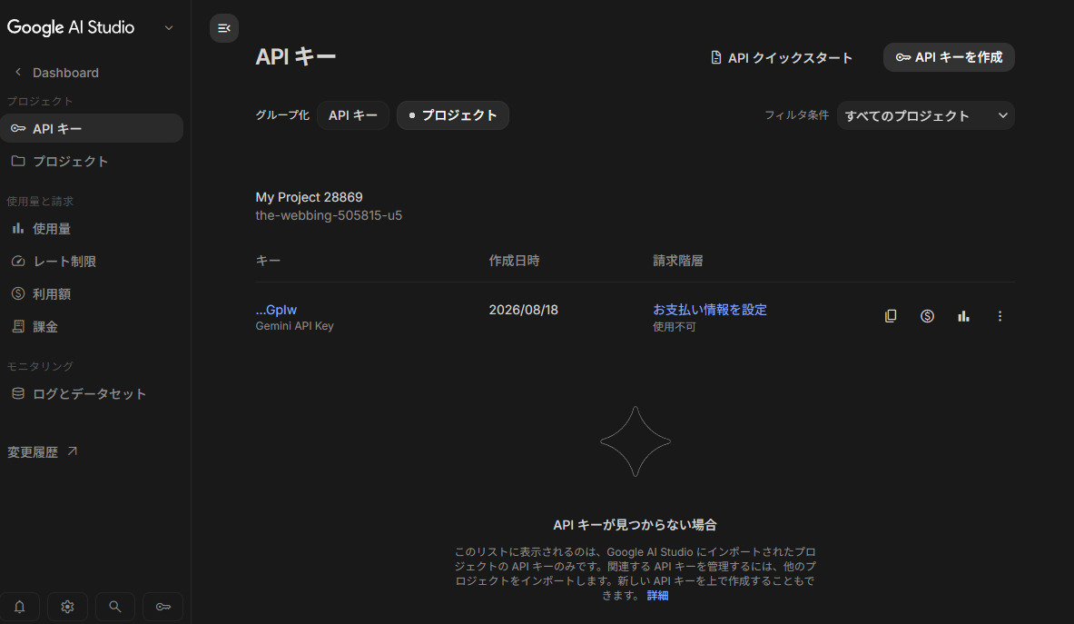Copy the ...GpIw API key
This screenshot has width=1074, height=624.
click(x=891, y=316)
